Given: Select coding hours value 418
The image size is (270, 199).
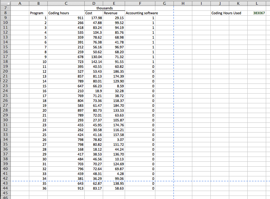Looking at the screenshot, I should tap(66, 28).
